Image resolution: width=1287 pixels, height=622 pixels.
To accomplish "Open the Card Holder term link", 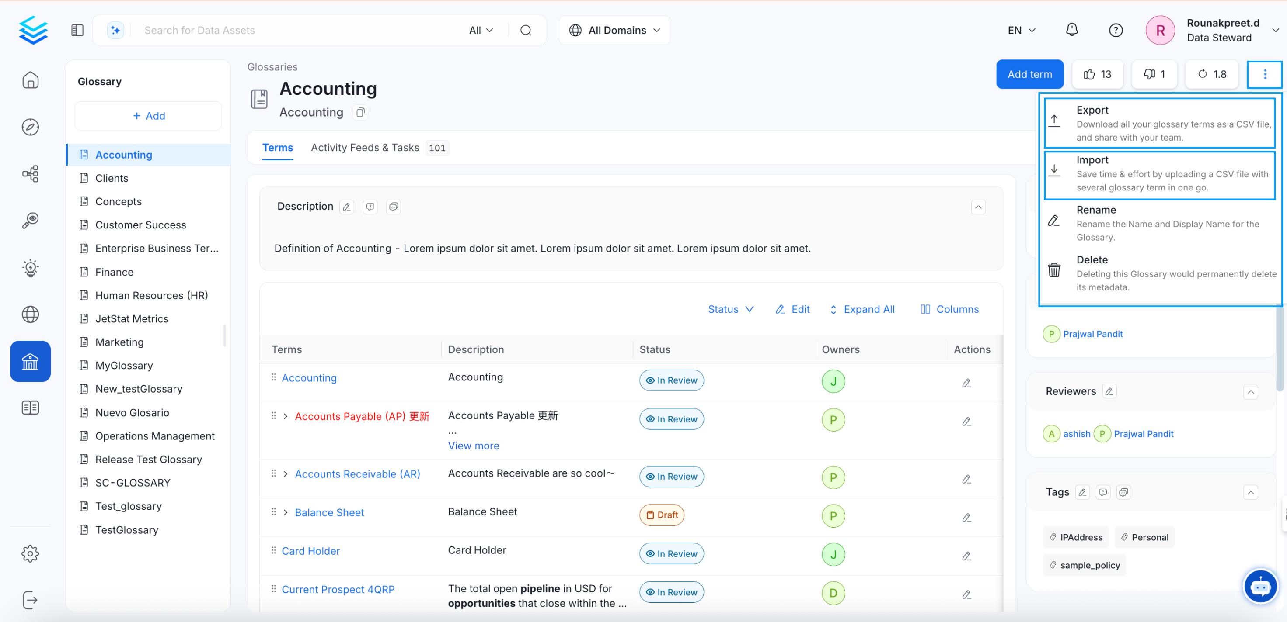I will (310, 551).
